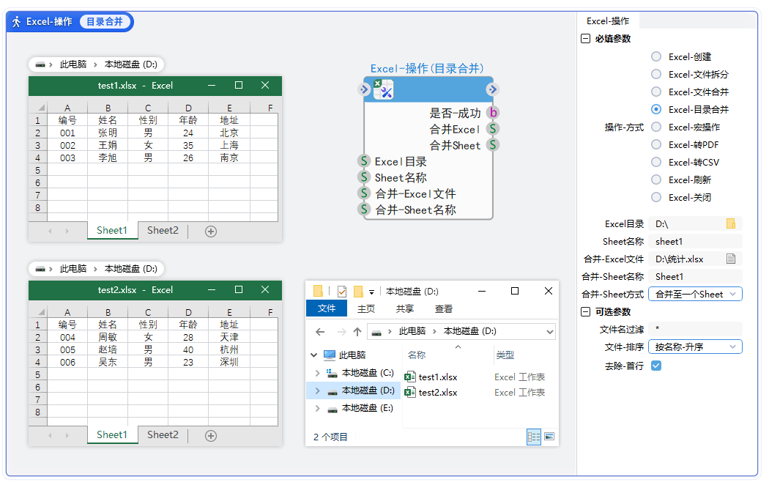Open the 合并-Sheet方式 dropdown
The width and height of the screenshot is (769, 485).
click(694, 294)
